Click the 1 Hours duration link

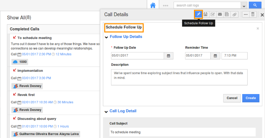click(63, 127)
